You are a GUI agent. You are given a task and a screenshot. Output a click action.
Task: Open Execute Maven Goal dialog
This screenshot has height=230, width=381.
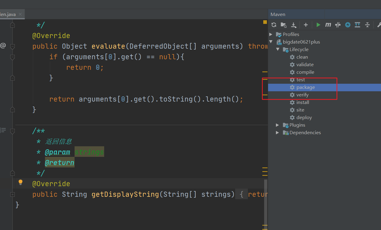coord(328,25)
